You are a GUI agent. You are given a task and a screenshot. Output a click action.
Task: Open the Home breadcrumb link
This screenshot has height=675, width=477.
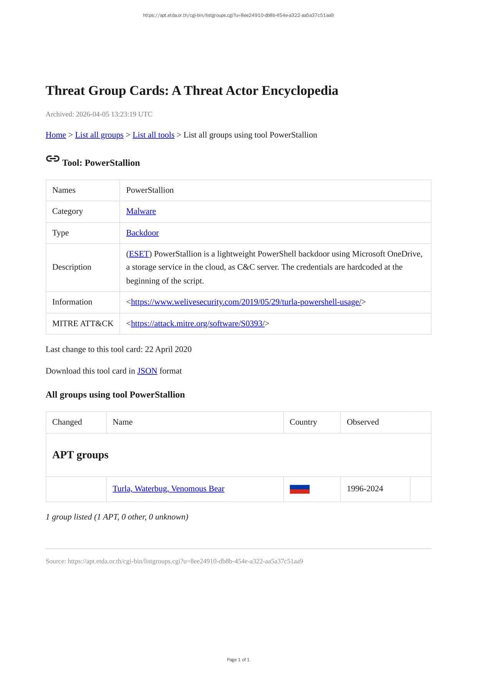click(x=56, y=135)
